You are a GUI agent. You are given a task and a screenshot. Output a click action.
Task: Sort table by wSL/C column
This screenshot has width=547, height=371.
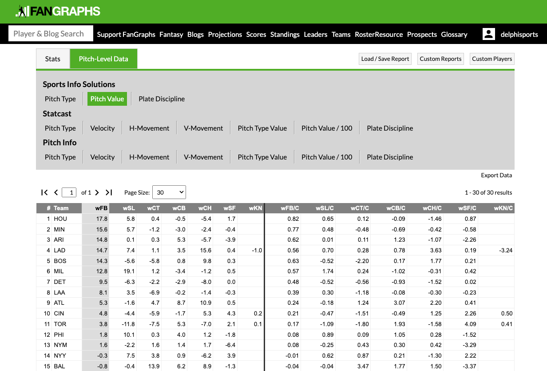click(325, 208)
